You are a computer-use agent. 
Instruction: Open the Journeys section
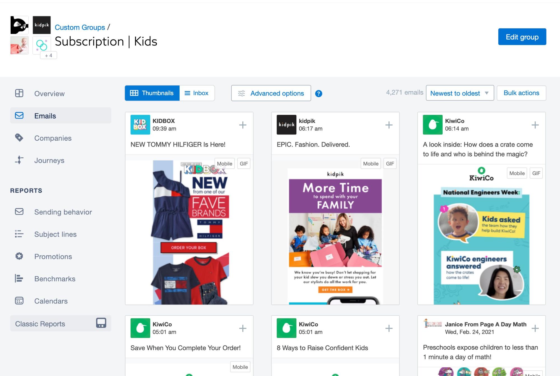pyautogui.click(x=61, y=160)
